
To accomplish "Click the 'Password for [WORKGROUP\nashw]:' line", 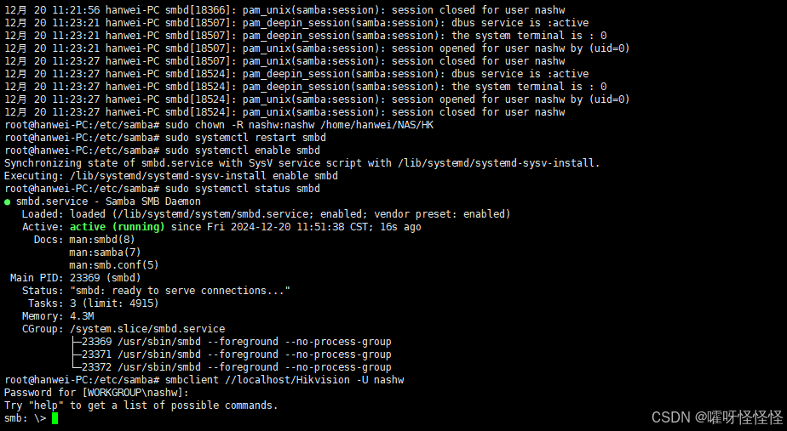I will [x=96, y=393].
